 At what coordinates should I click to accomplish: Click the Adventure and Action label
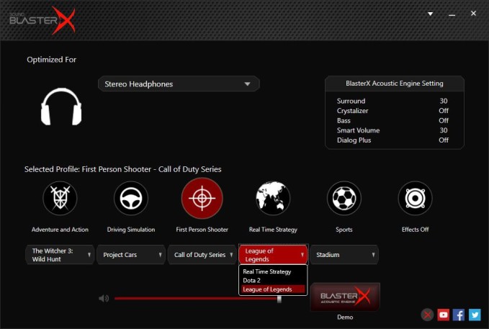point(60,230)
